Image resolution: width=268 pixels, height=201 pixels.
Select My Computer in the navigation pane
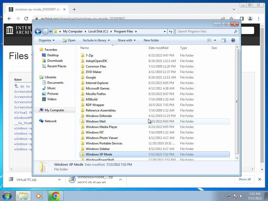54,110
